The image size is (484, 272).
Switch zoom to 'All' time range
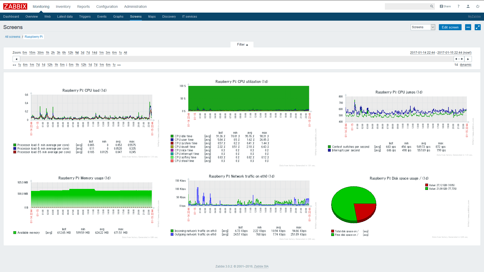point(125,53)
